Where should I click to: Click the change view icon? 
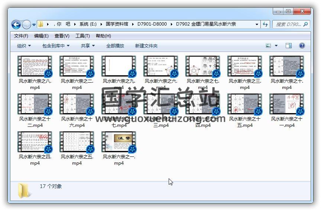pos(268,46)
